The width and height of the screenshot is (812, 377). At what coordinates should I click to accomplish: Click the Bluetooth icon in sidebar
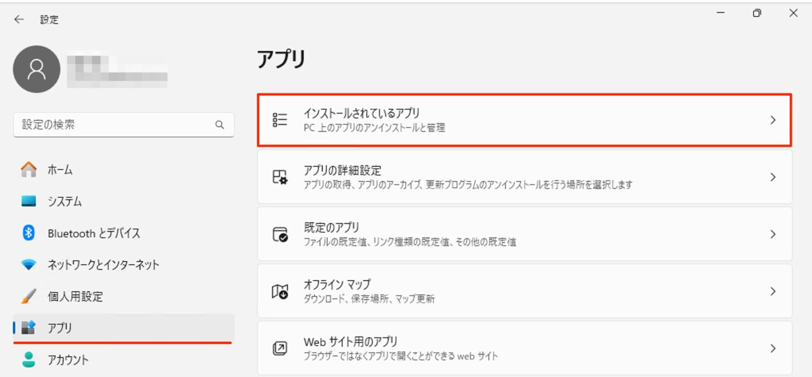29,233
